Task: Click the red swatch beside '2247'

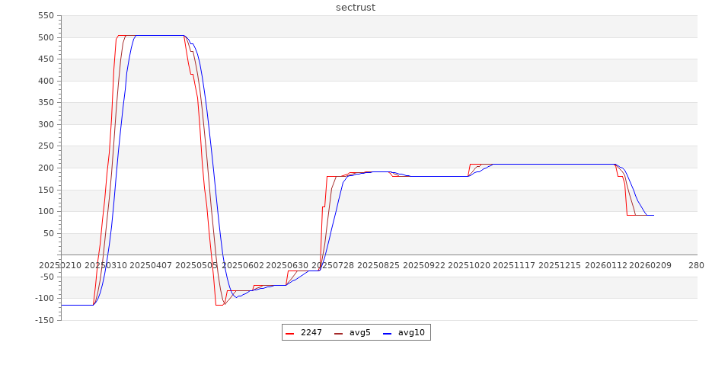Action: (x=290, y=333)
